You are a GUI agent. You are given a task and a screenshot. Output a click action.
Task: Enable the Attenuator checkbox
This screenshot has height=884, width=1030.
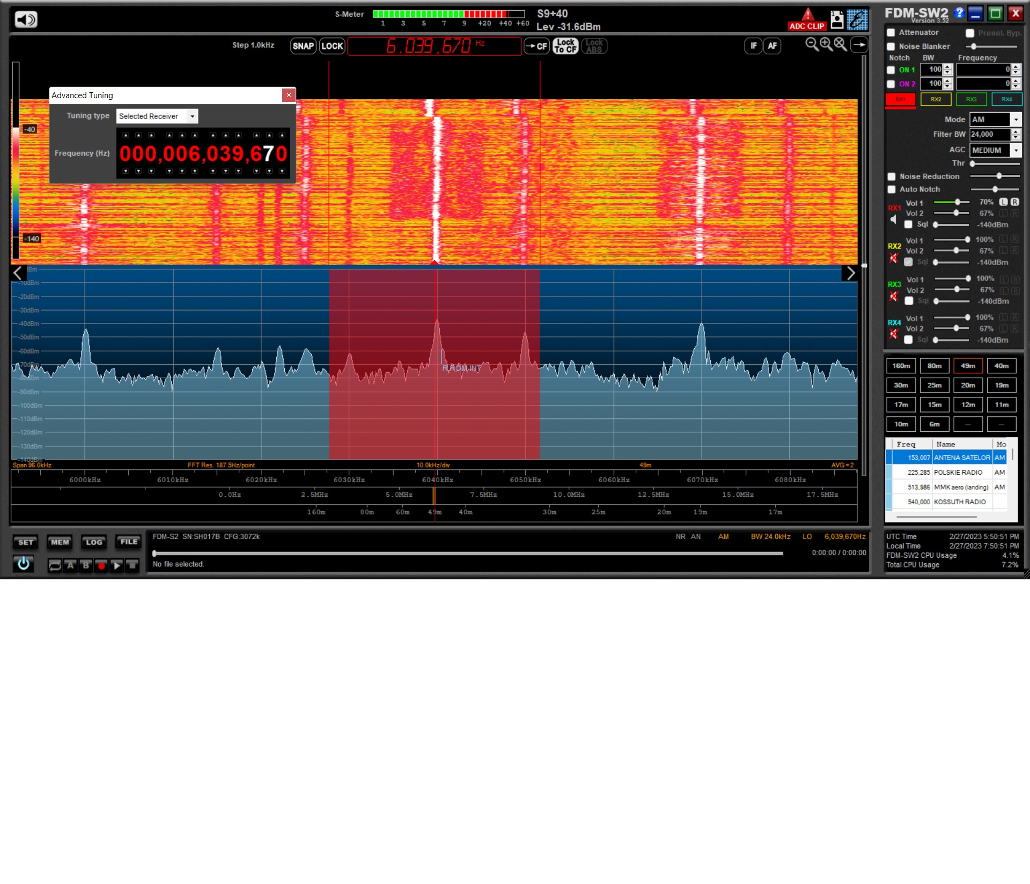pyautogui.click(x=891, y=33)
